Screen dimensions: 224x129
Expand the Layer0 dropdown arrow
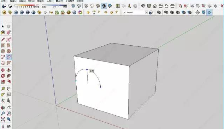146,13
